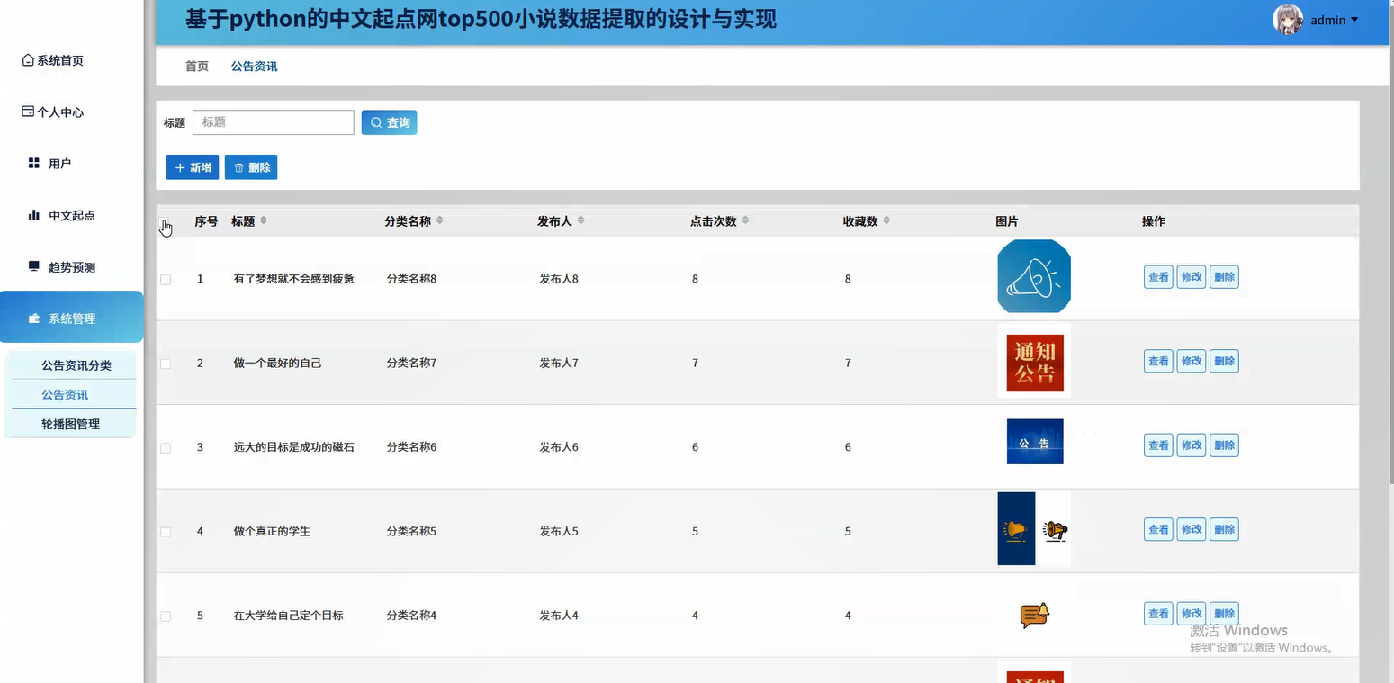Check the checkbox for row 4

coord(166,532)
